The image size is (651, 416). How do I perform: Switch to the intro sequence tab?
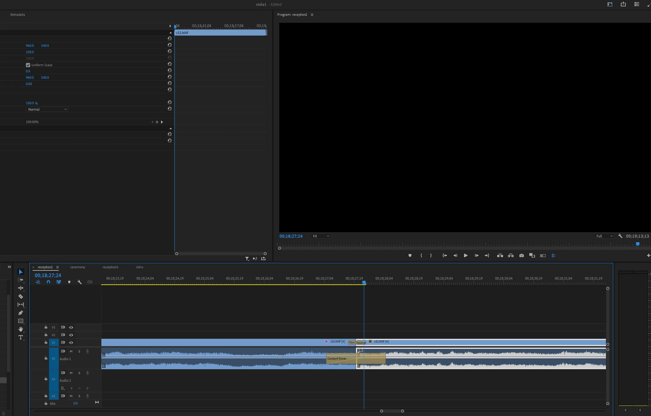(x=139, y=267)
